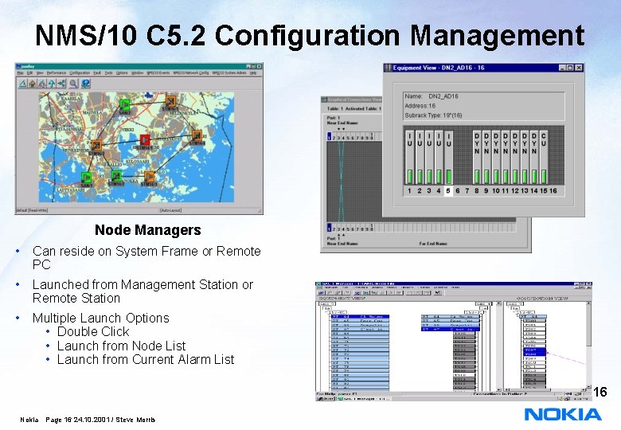Click DYN card in slot 12
Screen dimensions: 621x430
tap(515, 157)
